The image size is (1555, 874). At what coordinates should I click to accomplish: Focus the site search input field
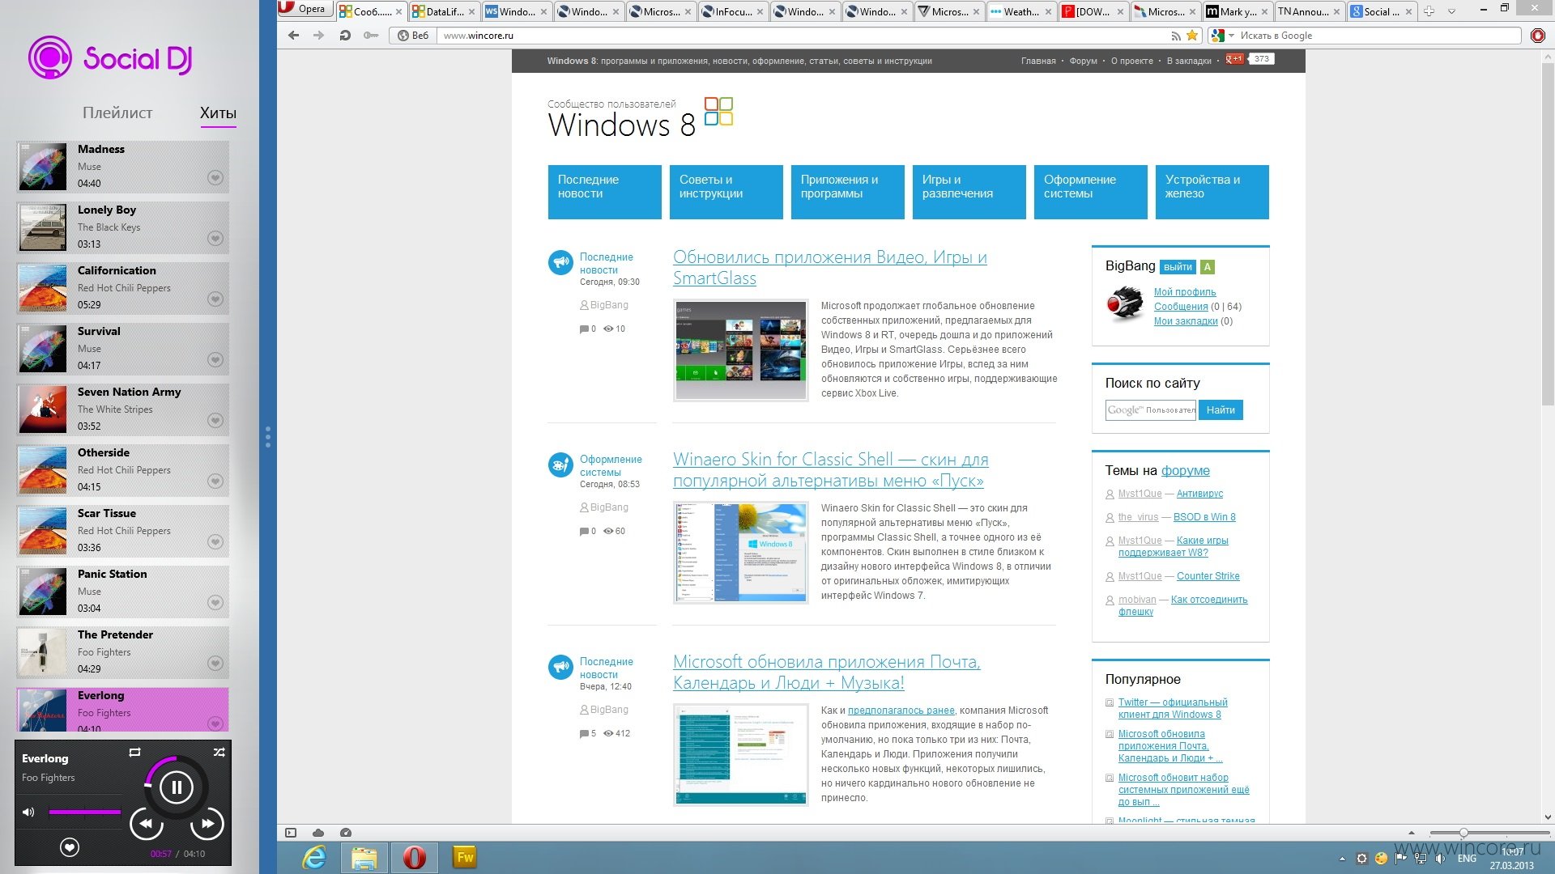(1151, 410)
